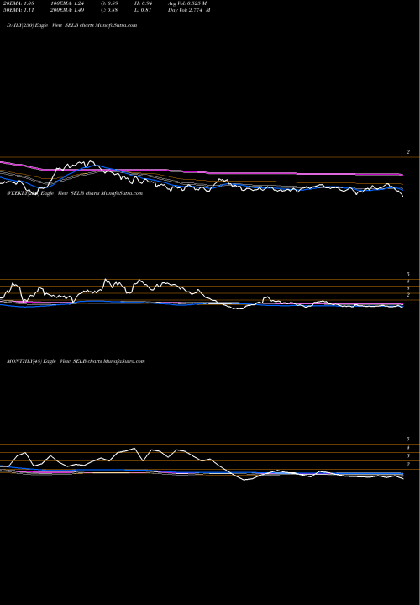Click the close price C: 0.88
Screen dimensions: 420x605
[x=109, y=10]
